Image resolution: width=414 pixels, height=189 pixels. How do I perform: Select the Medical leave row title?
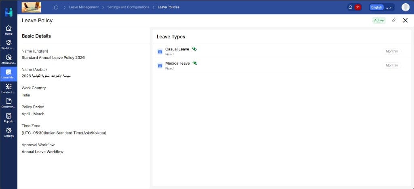177,63
